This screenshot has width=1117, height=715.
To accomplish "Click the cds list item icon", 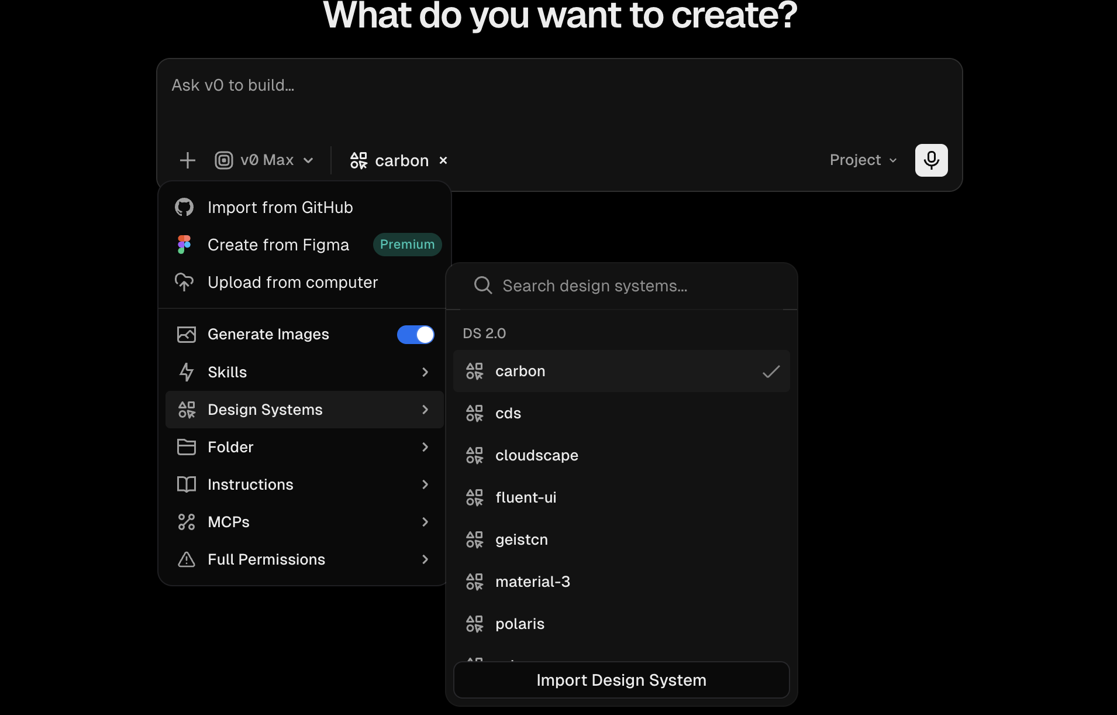I will (x=474, y=413).
